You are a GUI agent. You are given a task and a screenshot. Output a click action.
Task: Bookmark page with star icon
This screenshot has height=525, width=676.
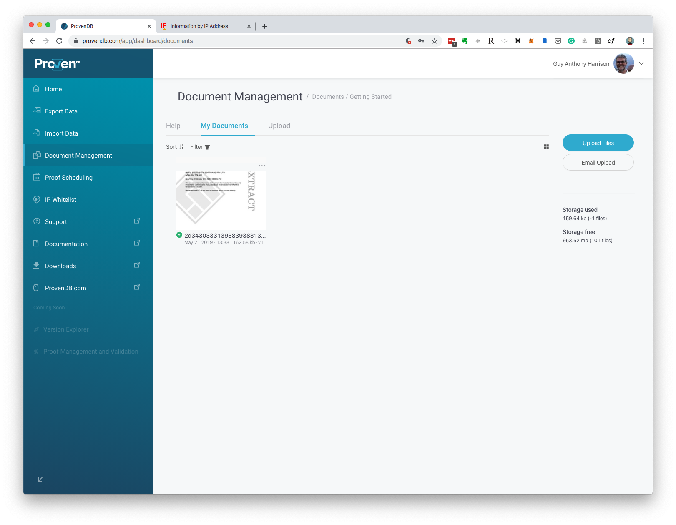[x=435, y=41]
